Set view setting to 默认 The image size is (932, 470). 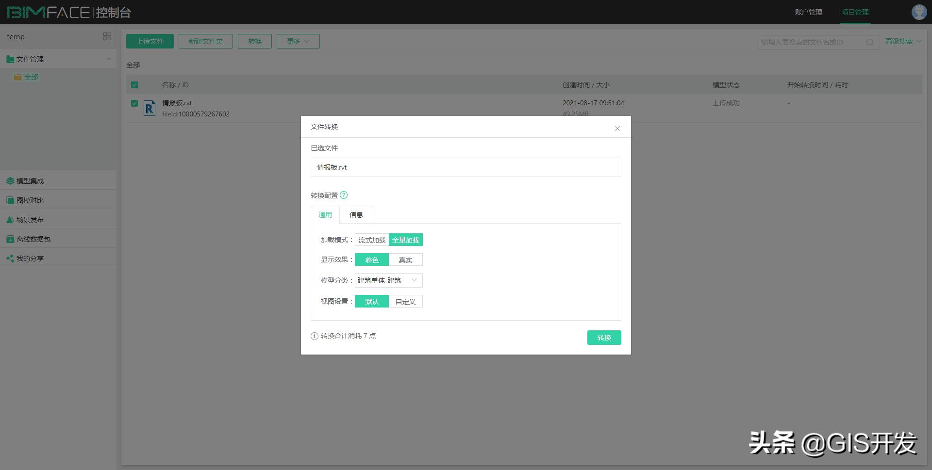(x=372, y=302)
